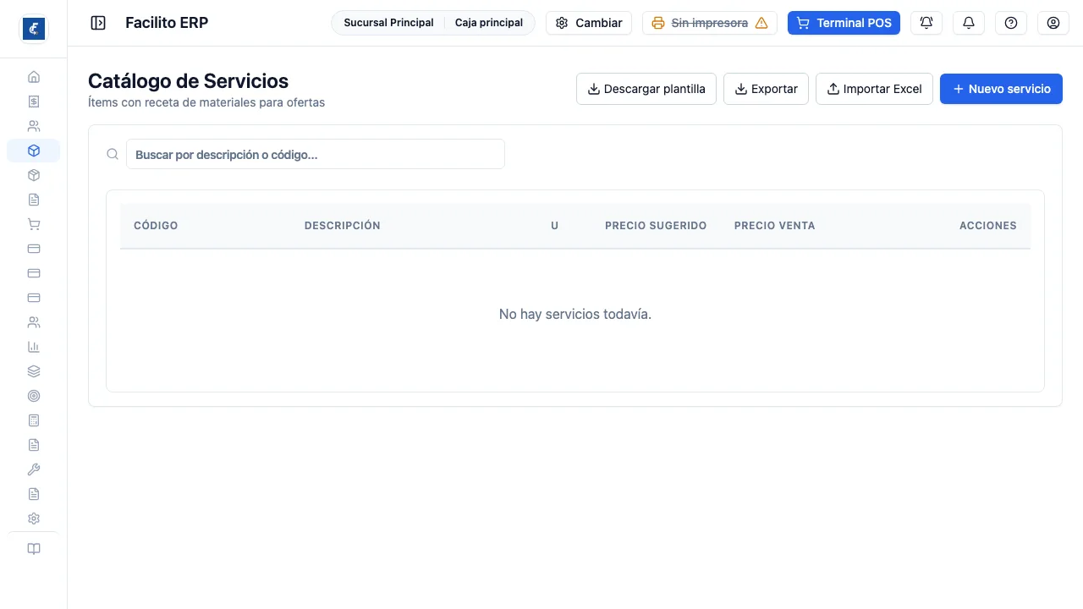Select the highlighted blue cube sidebar icon
This screenshot has height=609, width=1083.
click(x=34, y=151)
